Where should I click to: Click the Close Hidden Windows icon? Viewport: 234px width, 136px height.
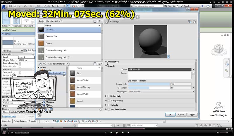74,6
